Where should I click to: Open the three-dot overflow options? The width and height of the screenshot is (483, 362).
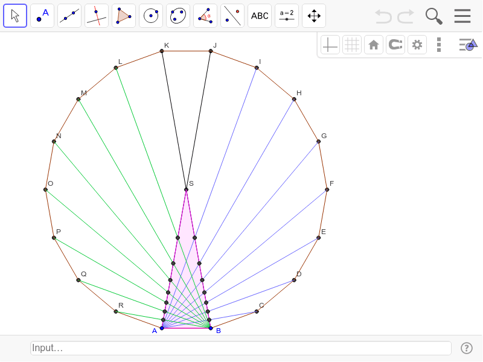coord(439,44)
